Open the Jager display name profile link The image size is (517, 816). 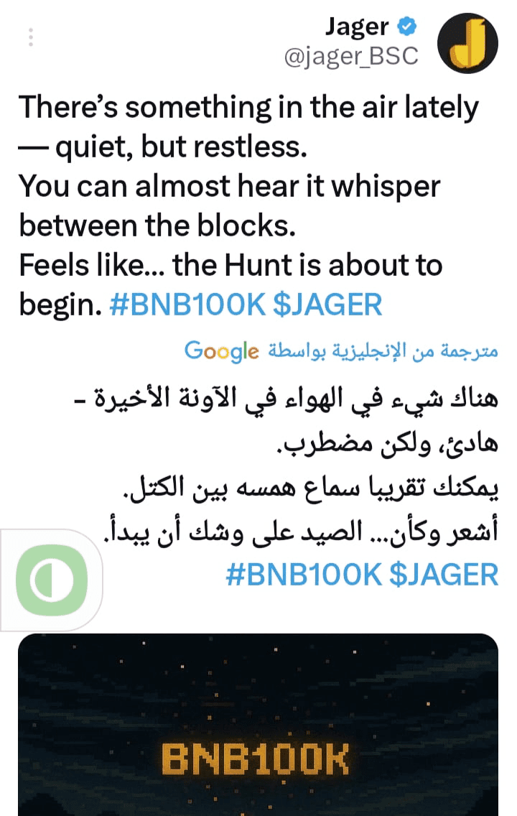coord(357,27)
